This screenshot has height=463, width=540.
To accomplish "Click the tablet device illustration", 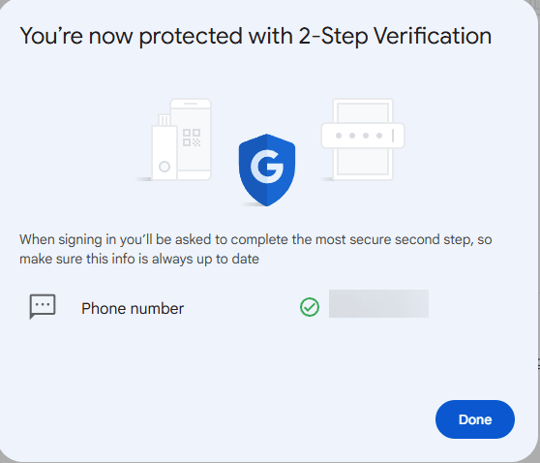I will click(363, 139).
